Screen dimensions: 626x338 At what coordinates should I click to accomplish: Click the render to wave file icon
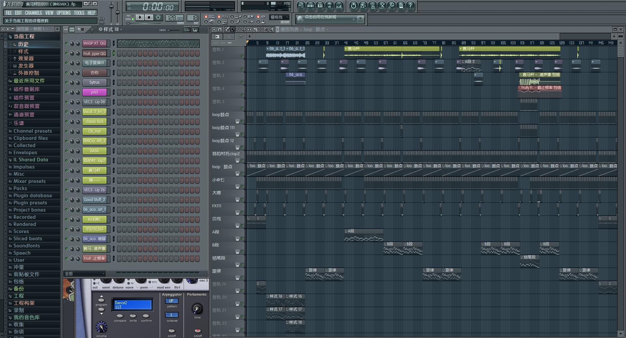coord(373,6)
